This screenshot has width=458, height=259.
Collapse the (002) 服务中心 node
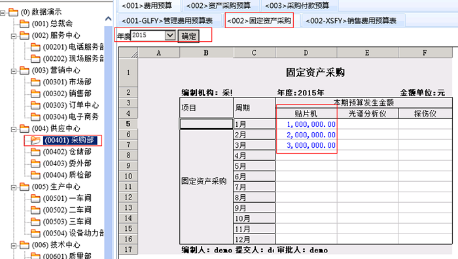coord(14,36)
